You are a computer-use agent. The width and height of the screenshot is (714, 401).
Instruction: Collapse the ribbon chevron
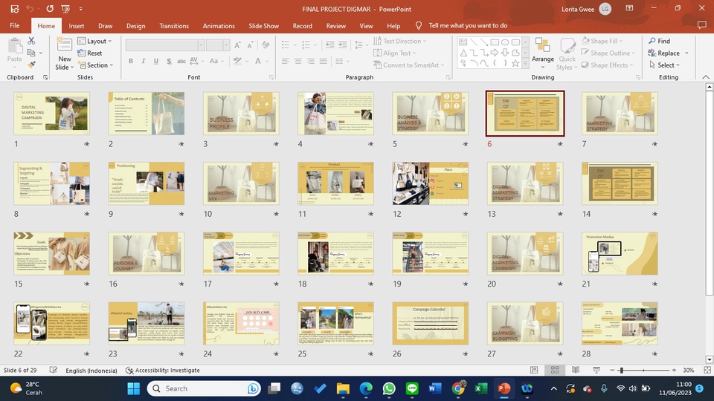pyautogui.click(x=705, y=77)
